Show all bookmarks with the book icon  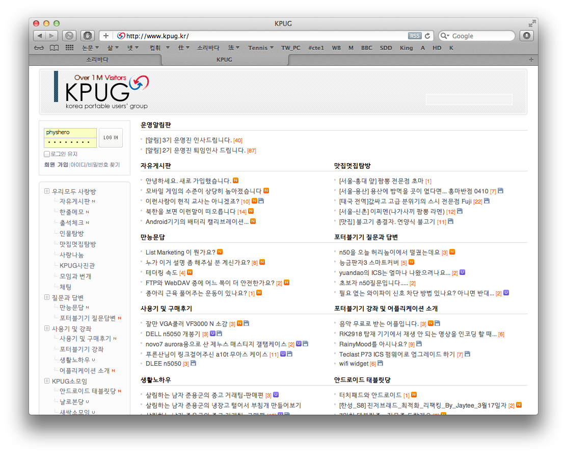coord(54,48)
